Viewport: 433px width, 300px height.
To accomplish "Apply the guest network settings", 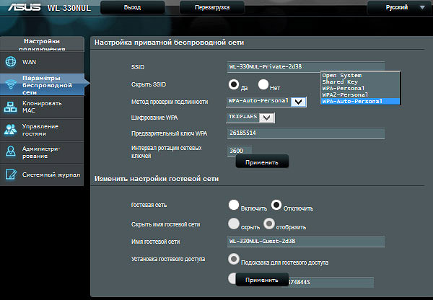I will [x=262, y=280].
